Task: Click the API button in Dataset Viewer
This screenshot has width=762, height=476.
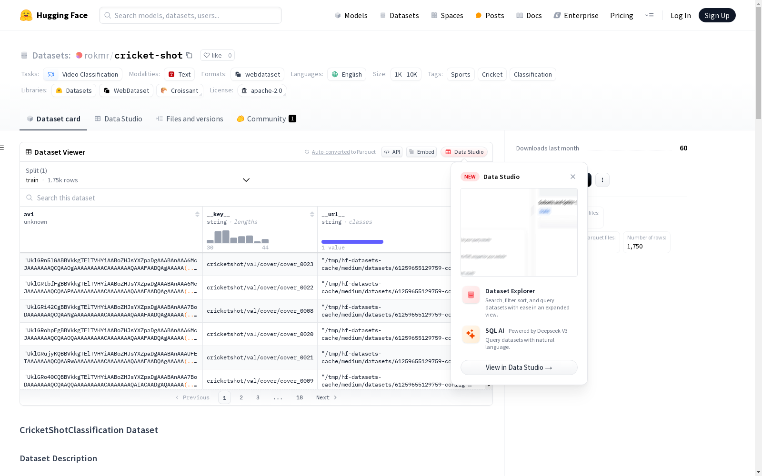Action: click(392, 152)
